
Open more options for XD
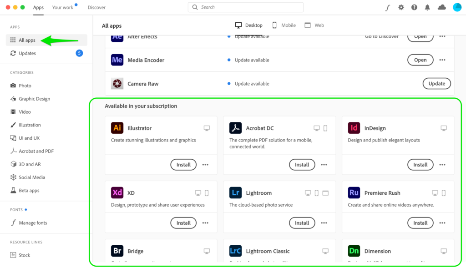pos(205,223)
